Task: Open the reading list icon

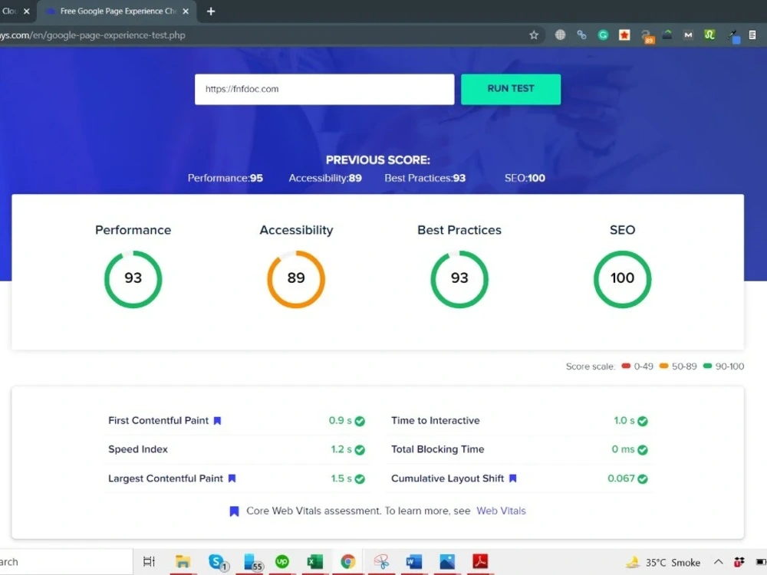Action: 752,34
